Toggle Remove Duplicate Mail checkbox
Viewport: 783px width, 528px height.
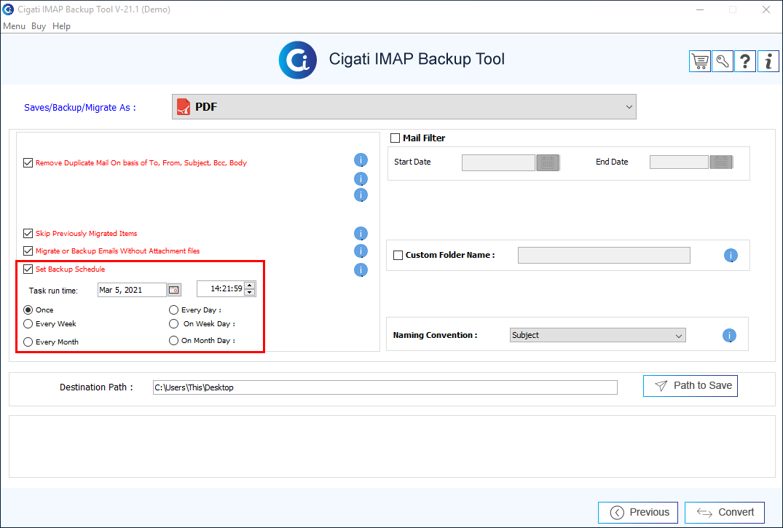pos(28,163)
